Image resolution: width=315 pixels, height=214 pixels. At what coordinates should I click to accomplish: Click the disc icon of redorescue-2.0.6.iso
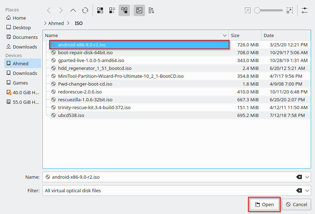pos(53,92)
